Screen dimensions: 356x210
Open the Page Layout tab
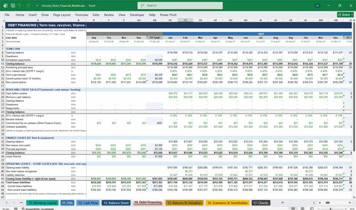point(62,15)
